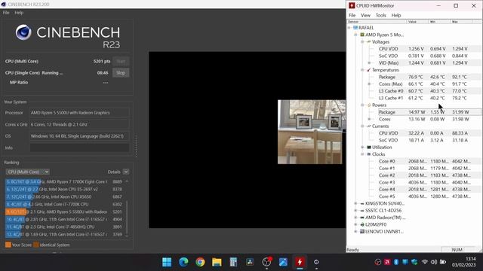Open the Windows Start menu
The width and height of the screenshot is (483, 271).
pos(167,262)
